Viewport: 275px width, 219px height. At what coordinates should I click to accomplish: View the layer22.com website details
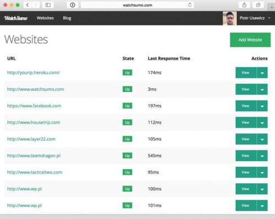pos(246,139)
